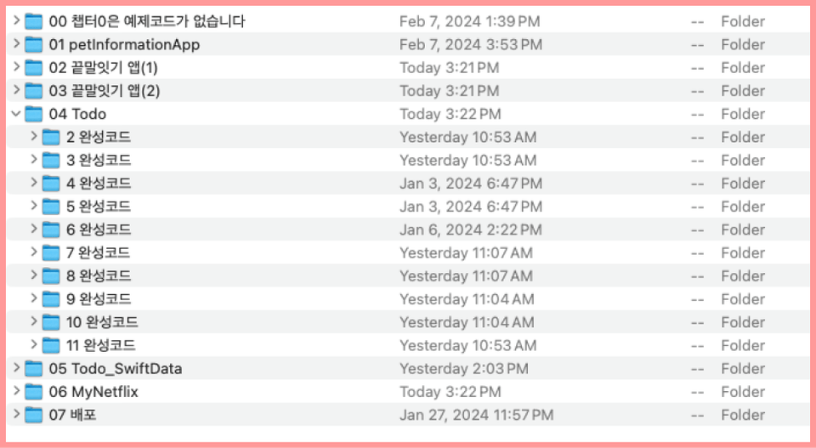Image resolution: width=816 pixels, height=448 pixels.
Task: Select the 07 배포 folder icon
Action: click(x=33, y=415)
